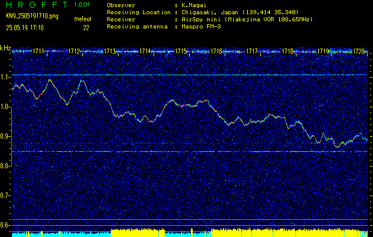Click the 1715 time marker
Image resolution: width=373 pixels, height=237 pixels.
[180, 51]
